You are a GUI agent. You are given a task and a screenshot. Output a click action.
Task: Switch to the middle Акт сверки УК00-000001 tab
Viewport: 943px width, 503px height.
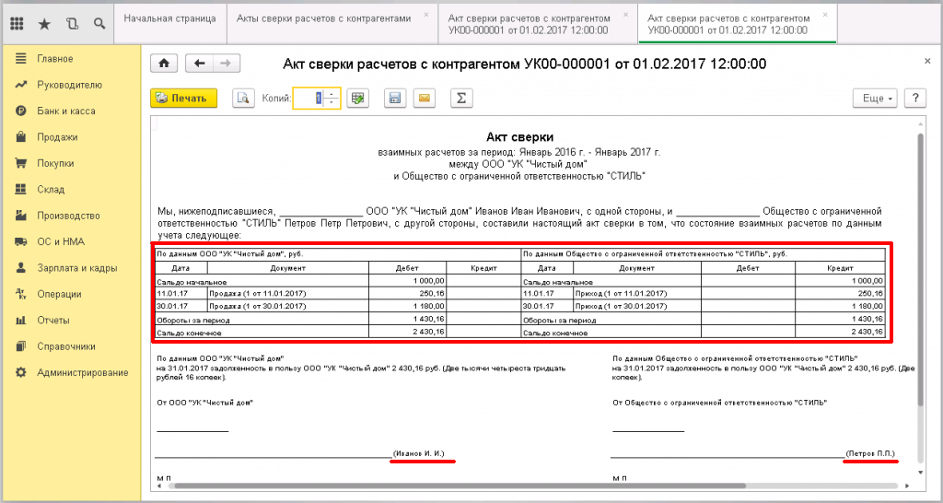[x=529, y=24]
